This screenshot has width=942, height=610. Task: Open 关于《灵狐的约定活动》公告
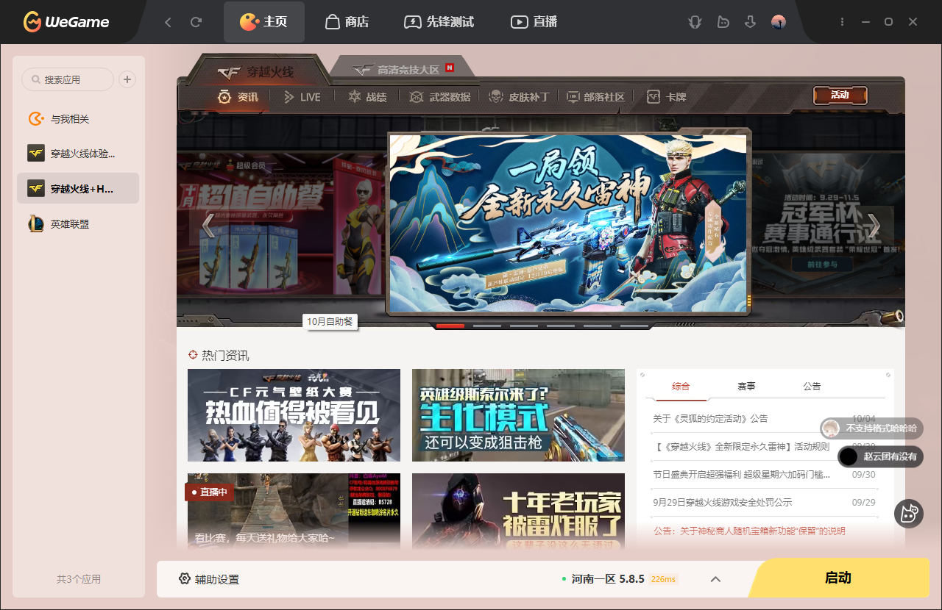[710, 418]
